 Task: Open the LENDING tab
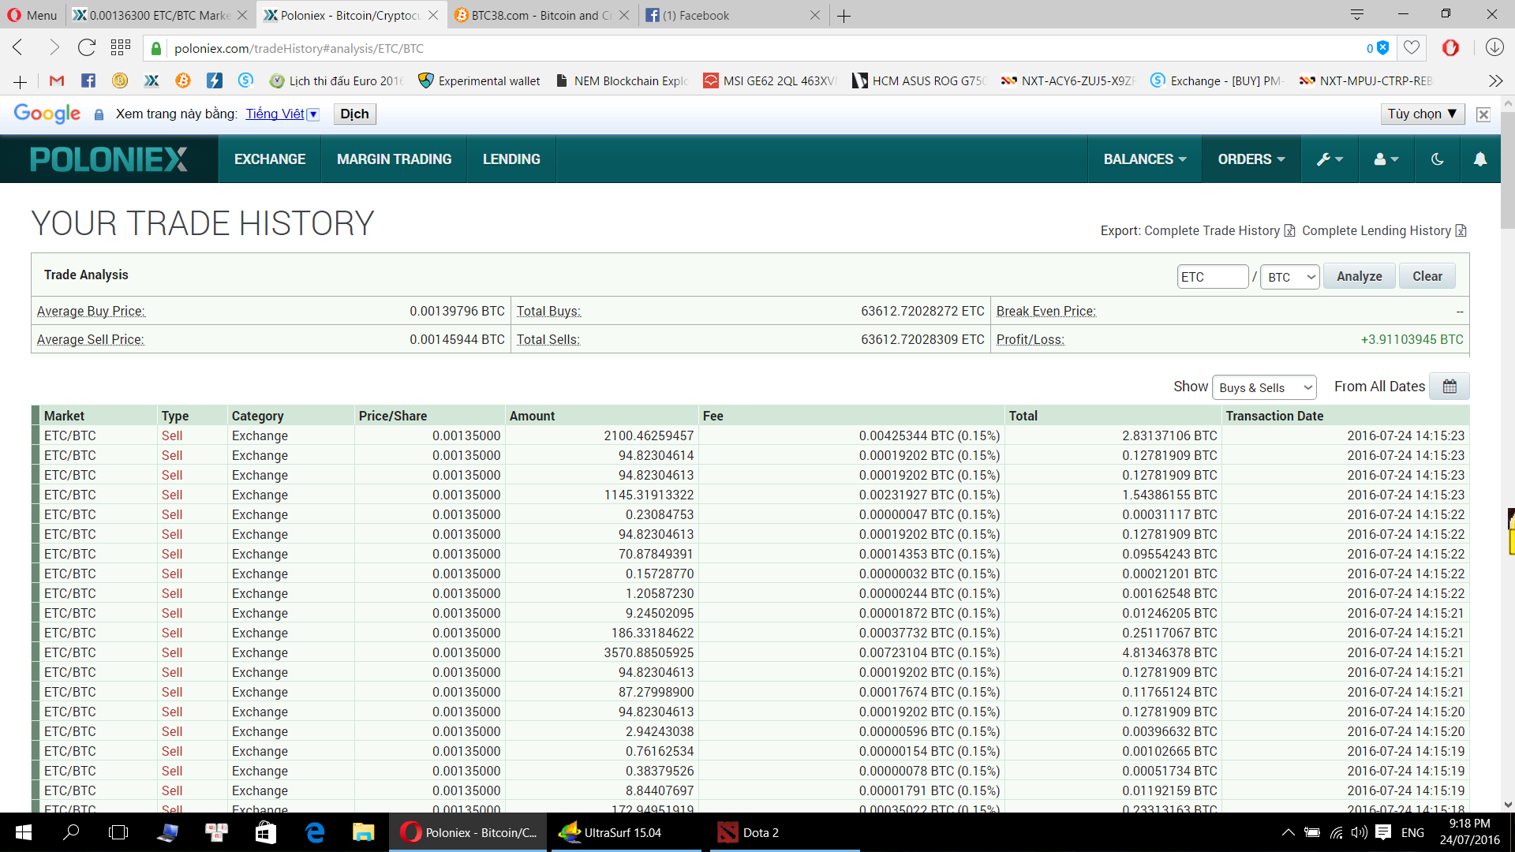point(511,159)
